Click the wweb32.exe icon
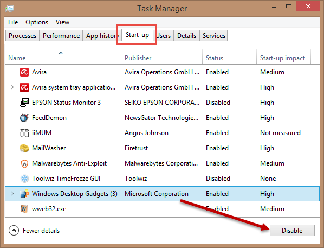 [24, 209]
